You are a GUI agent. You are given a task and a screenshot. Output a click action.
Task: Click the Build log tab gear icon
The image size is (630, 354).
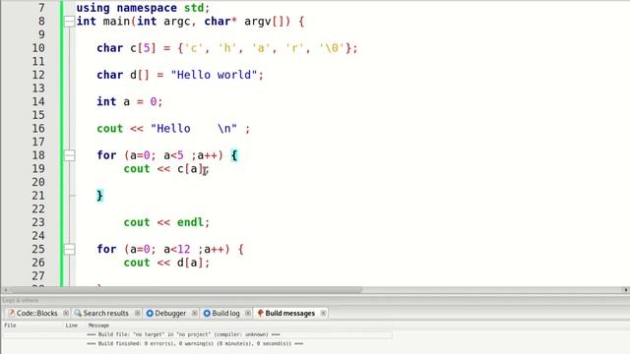coord(207,313)
